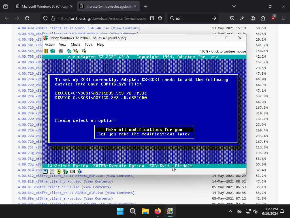Open File Explorer from taskbar
Viewport: 290px width, 218px height.
tap(145, 211)
